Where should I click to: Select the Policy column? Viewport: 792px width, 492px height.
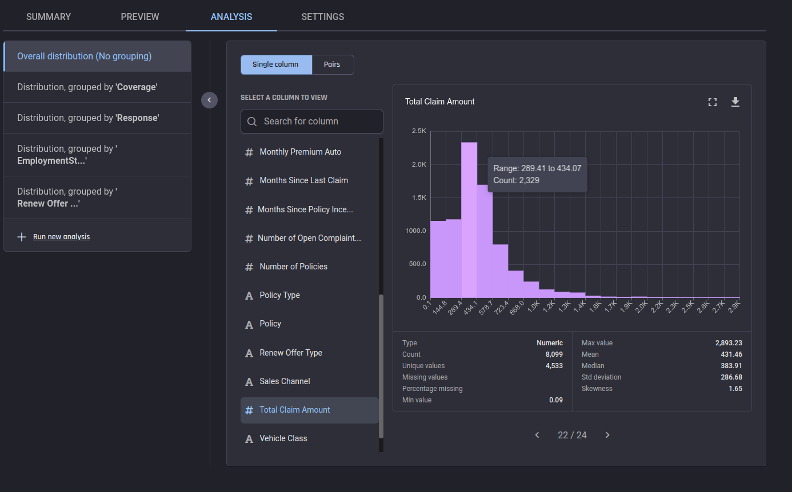[x=309, y=324]
